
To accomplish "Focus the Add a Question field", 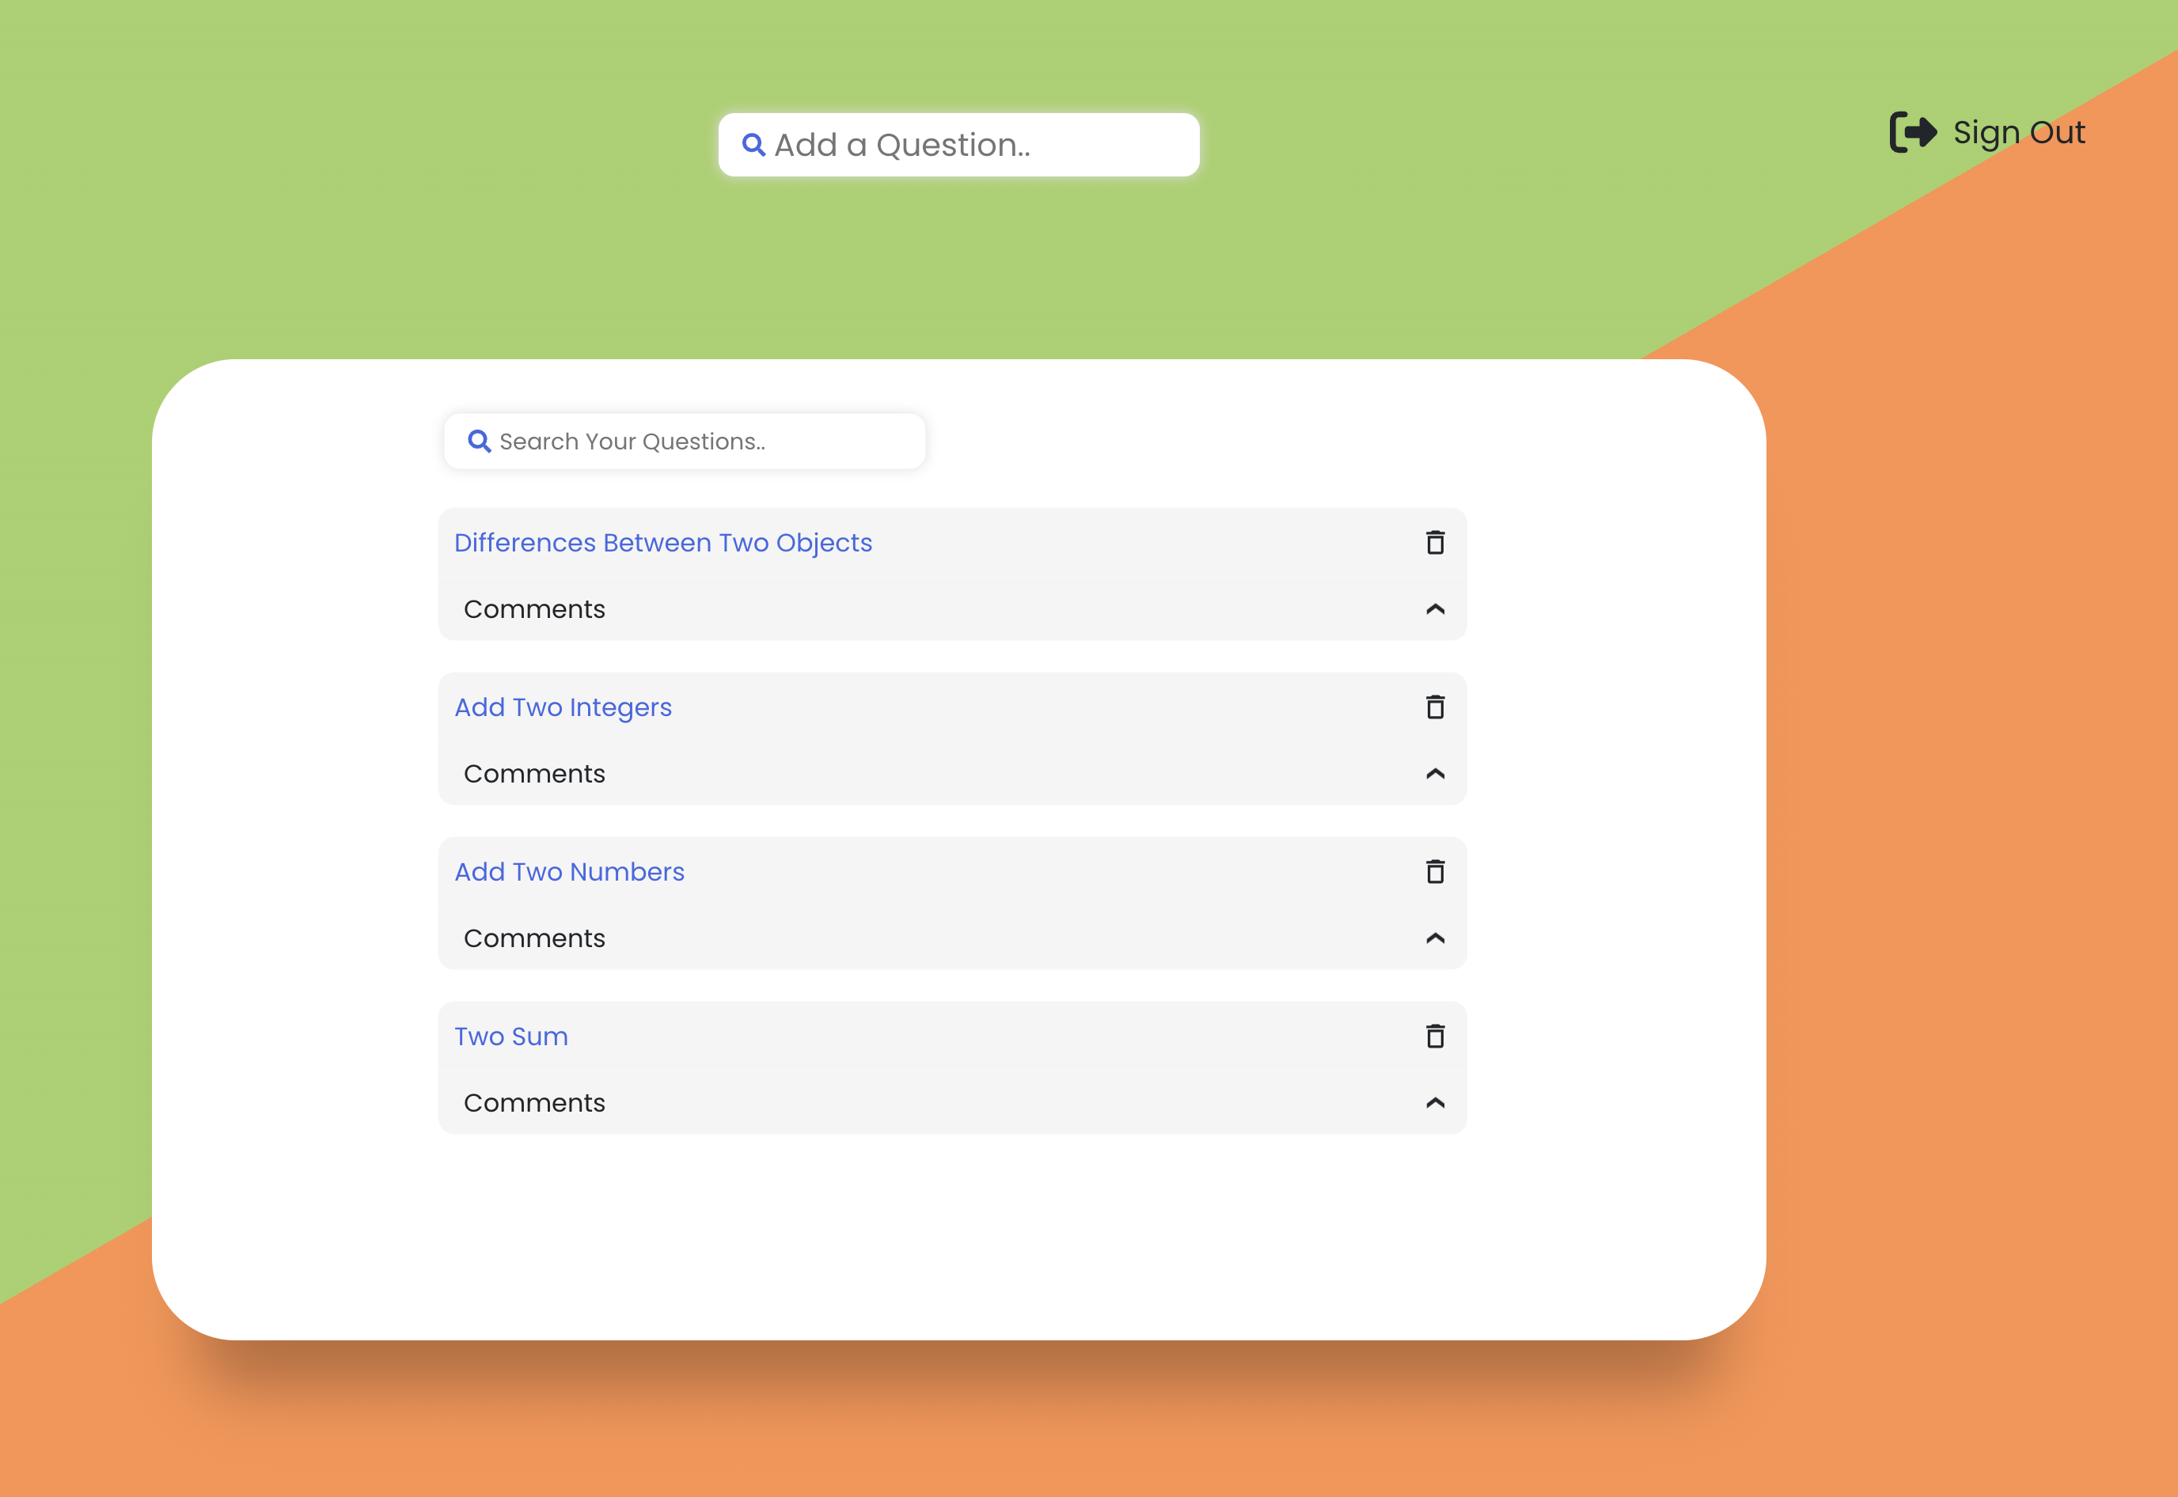I will (976, 145).
